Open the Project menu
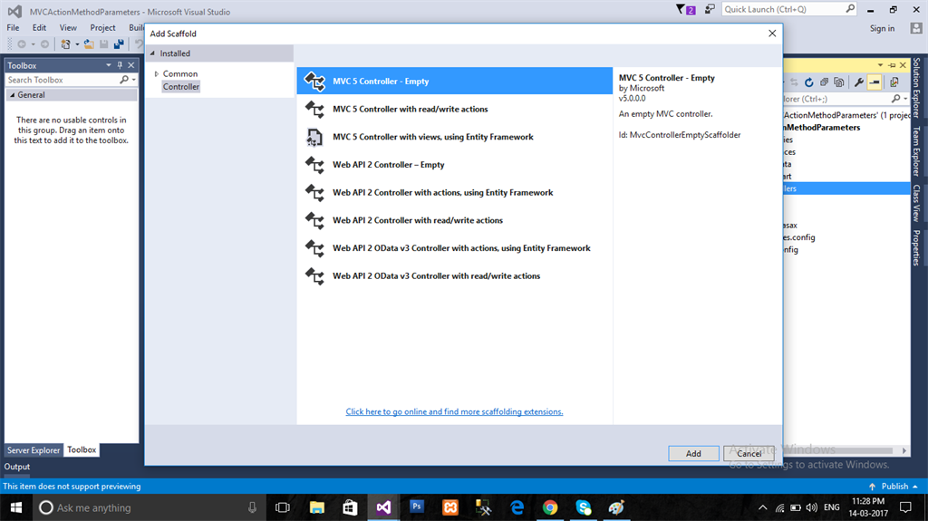Viewport: 928px width, 521px height. [x=102, y=28]
